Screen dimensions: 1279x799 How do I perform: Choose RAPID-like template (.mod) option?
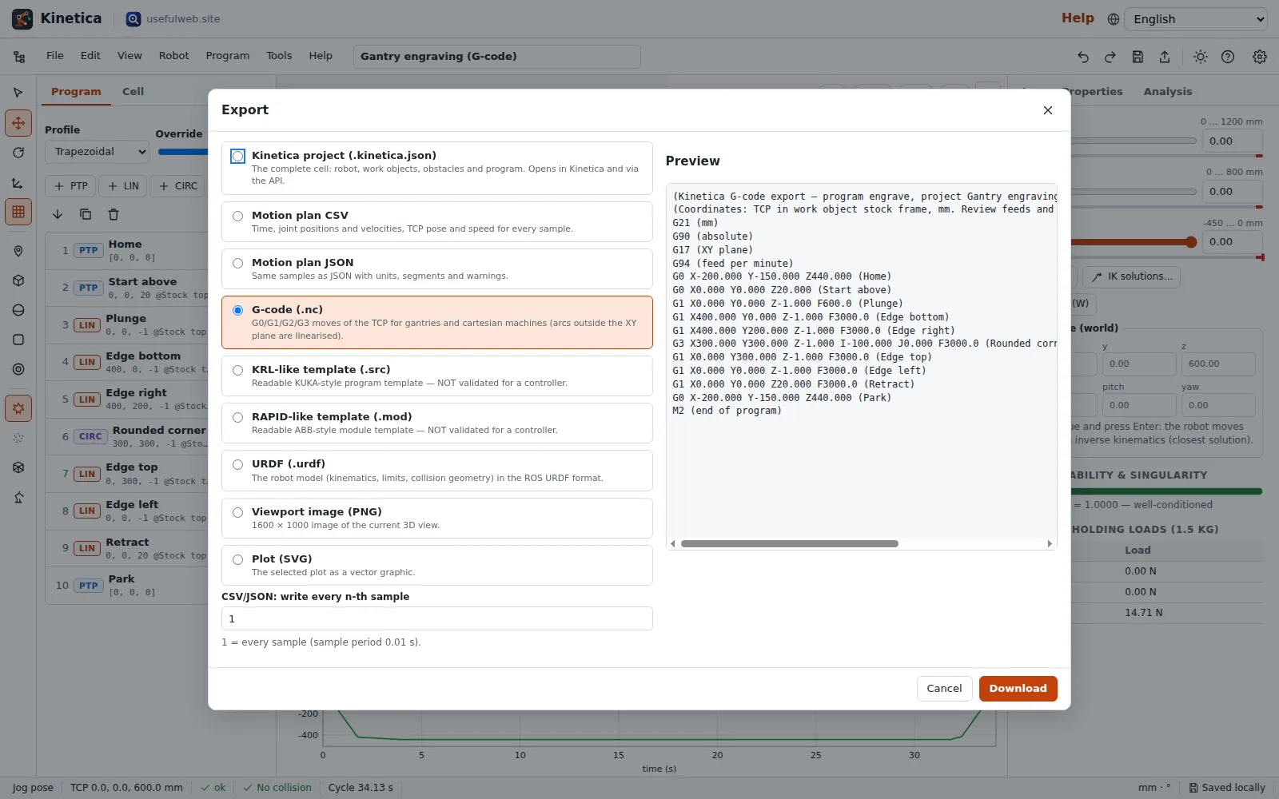click(436, 423)
